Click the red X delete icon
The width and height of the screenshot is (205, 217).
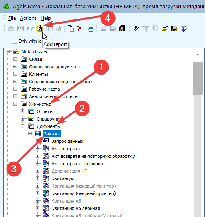point(80,29)
